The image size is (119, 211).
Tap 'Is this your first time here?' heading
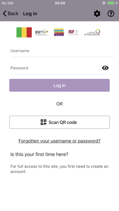coord(39,154)
